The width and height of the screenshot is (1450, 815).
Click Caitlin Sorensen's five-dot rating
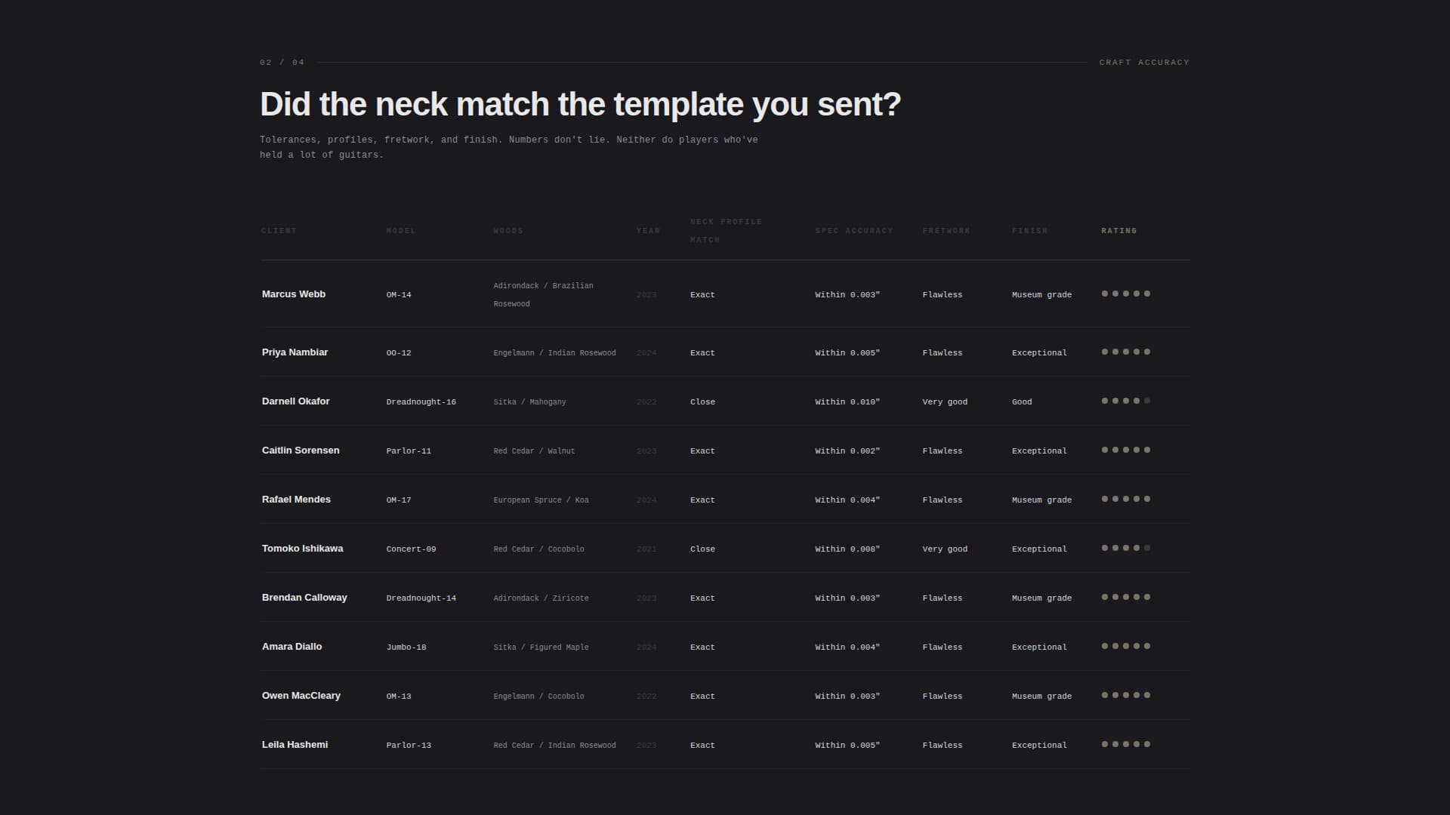pos(1126,451)
